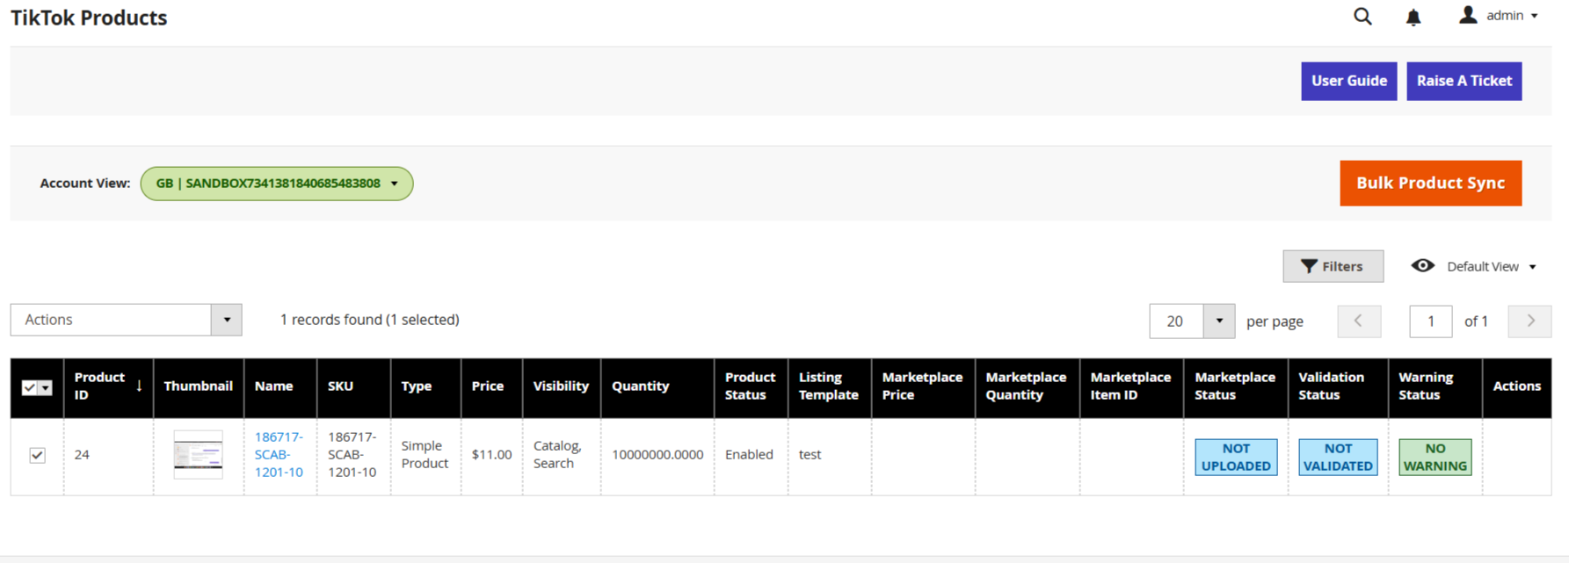Image resolution: width=1569 pixels, height=563 pixels.
Task: Open the notifications bell
Action: pos(1413,17)
